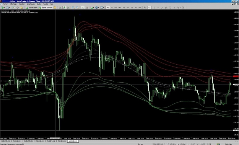Toggle the chart shift button
This screenshot has width=239, height=145.
click(x=86, y=8)
